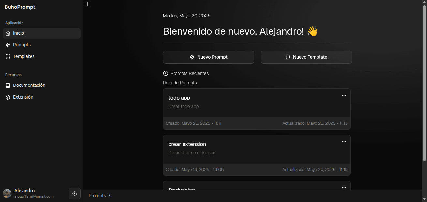
Task: Open Alejandro's account name
Action: [x=24, y=191]
